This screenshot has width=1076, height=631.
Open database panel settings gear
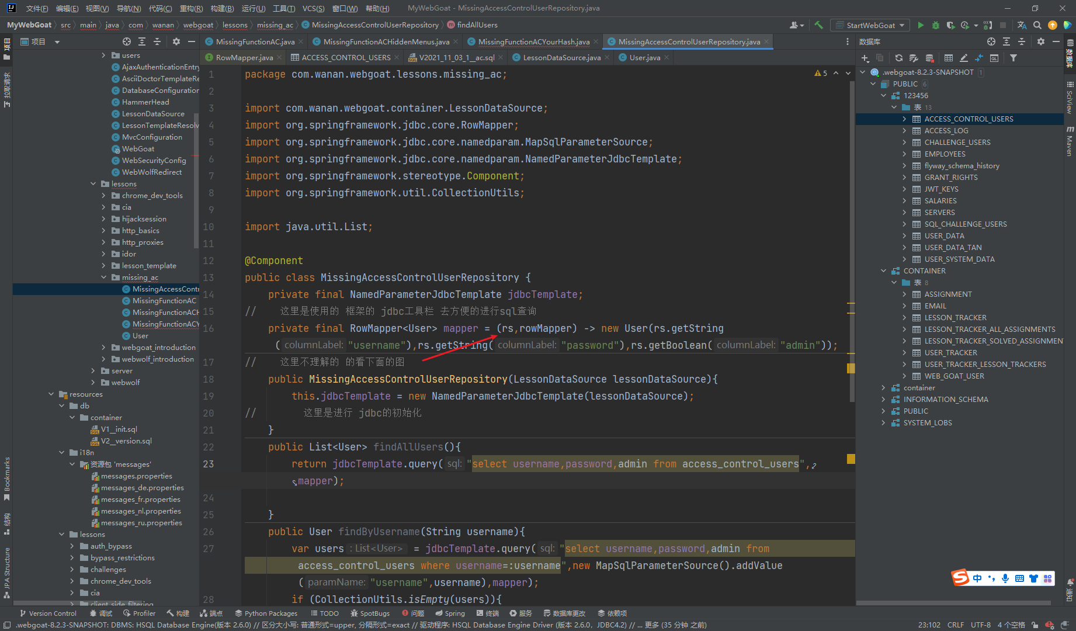[1040, 41]
